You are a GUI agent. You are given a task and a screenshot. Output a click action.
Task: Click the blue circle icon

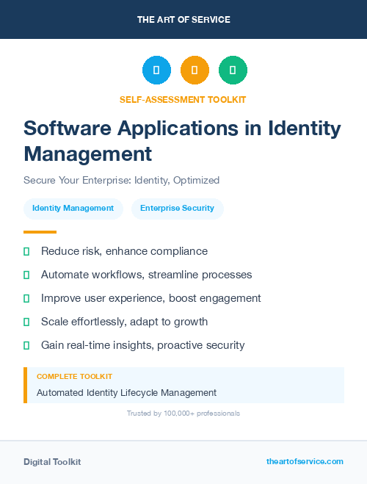coord(156,70)
